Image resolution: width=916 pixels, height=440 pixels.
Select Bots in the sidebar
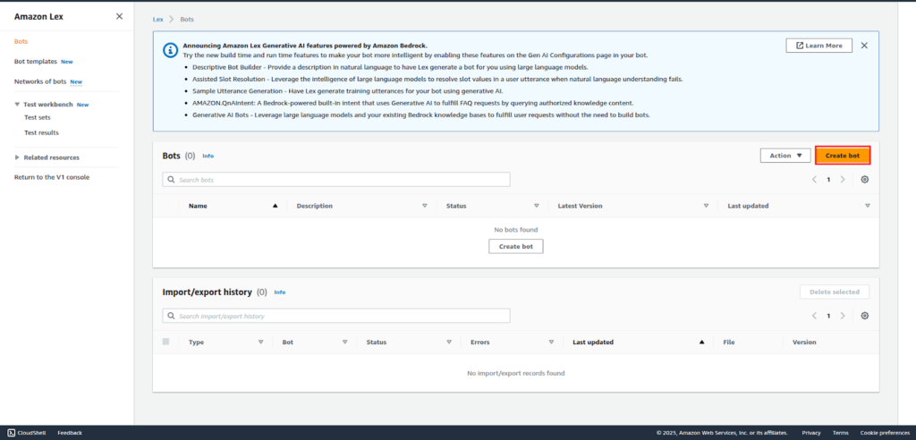tap(21, 41)
